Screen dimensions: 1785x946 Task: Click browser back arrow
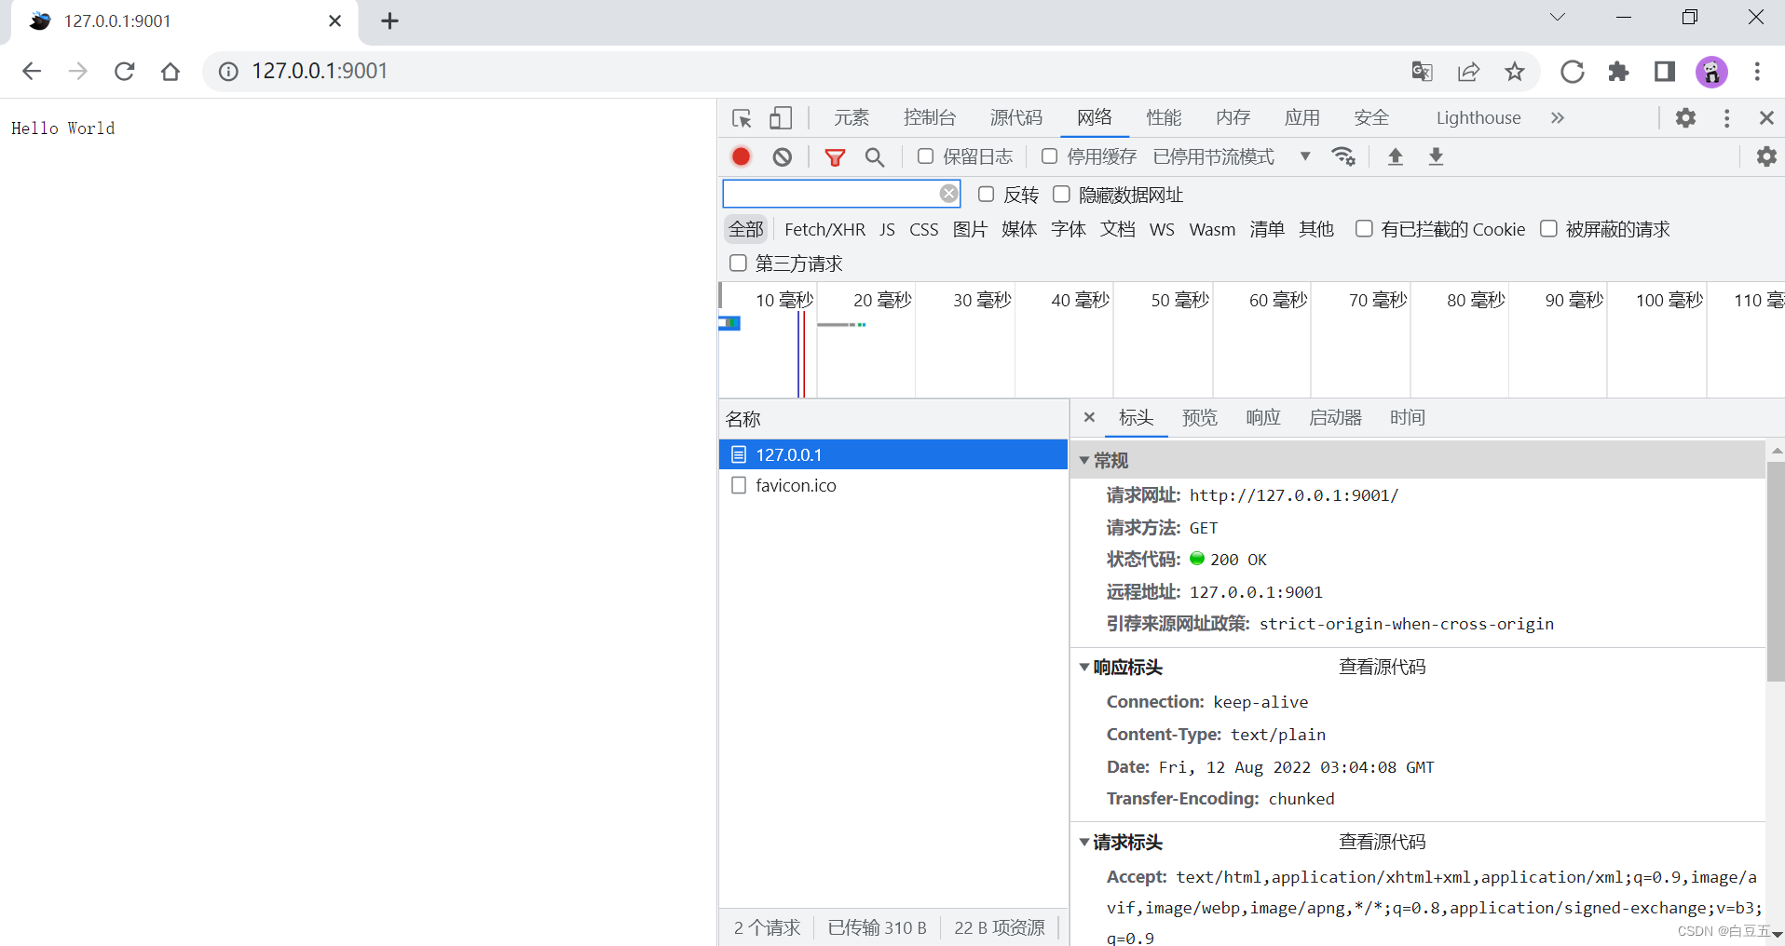(32, 72)
